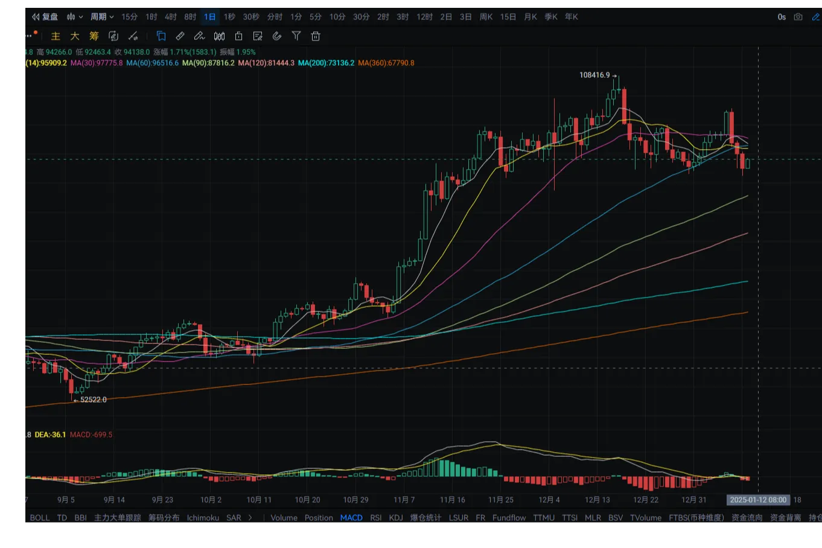Viewport: 822px width, 548px height.
Task: Click the blue pencil edit icon top-right
Action: click(816, 17)
